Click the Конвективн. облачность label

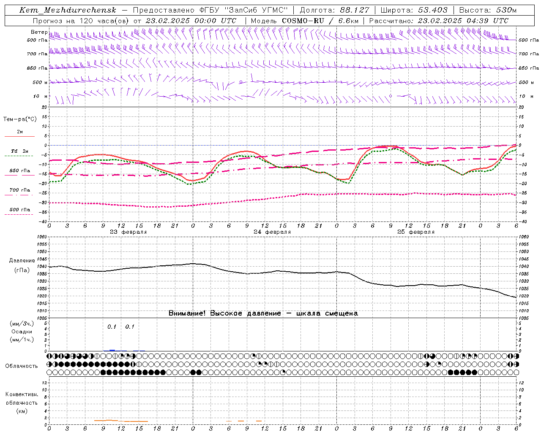pos(22,399)
